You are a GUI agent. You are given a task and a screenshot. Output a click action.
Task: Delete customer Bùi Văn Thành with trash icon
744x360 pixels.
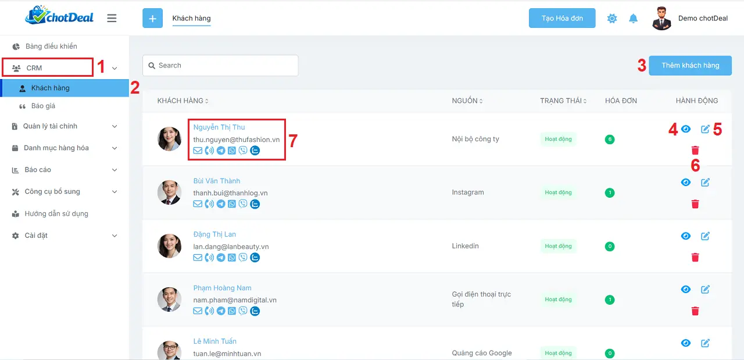click(x=695, y=204)
